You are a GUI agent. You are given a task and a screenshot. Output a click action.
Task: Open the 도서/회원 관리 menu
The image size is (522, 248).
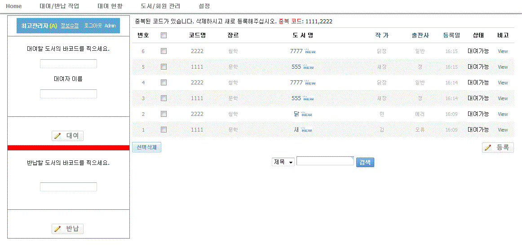[x=160, y=6]
